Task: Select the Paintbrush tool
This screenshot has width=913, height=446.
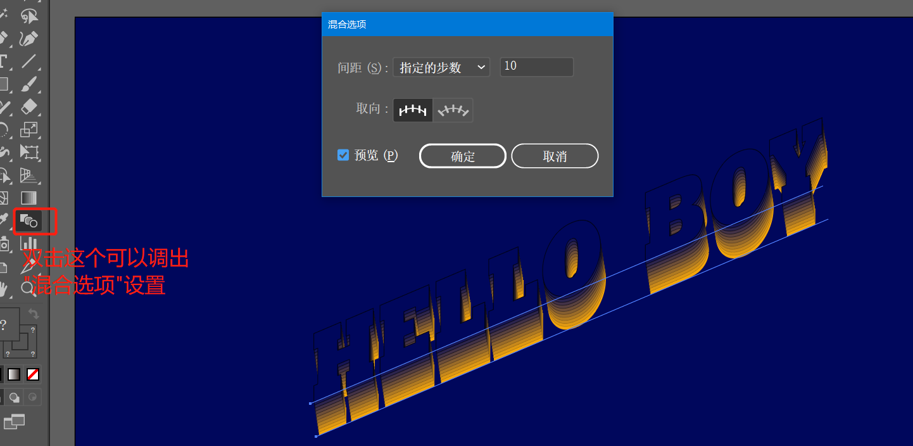Action: coord(29,84)
